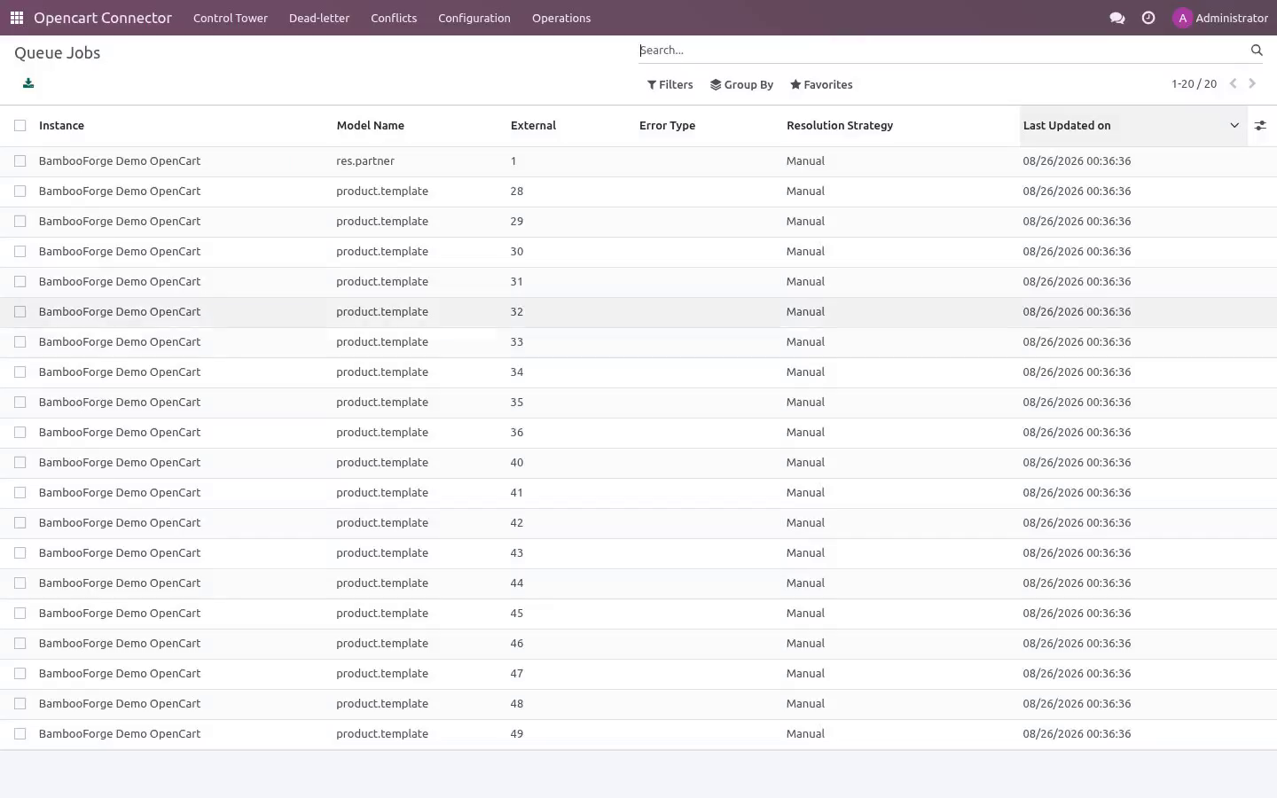Open the Favorites dropdown

[821, 85]
